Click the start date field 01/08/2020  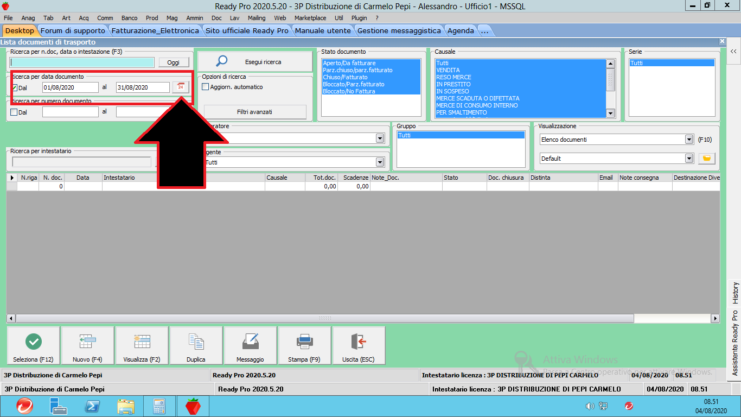(x=71, y=87)
